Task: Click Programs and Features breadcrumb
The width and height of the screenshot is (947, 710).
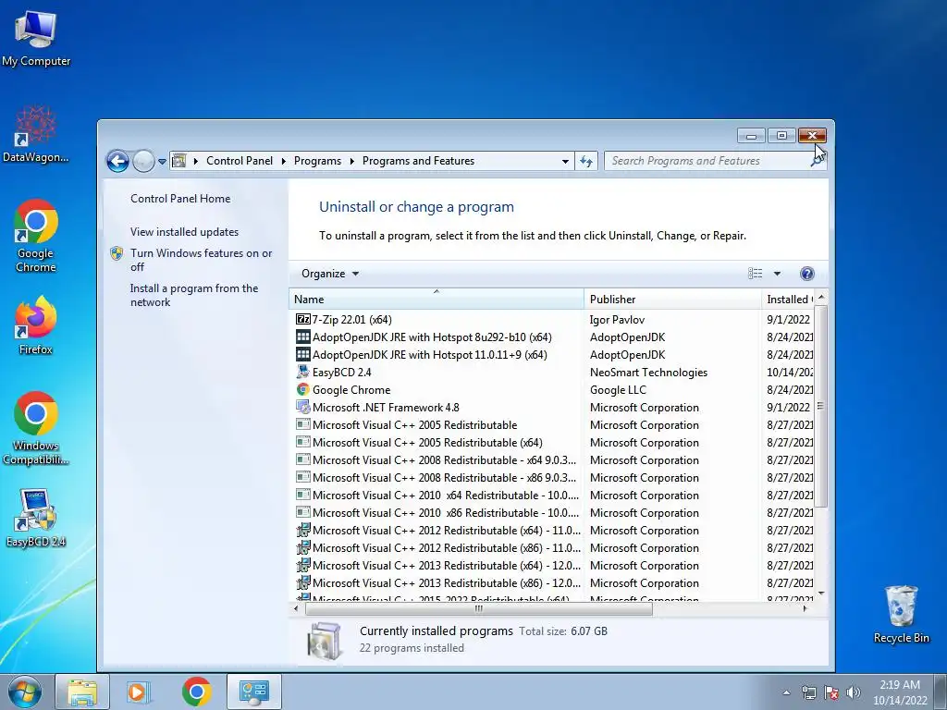Action: (x=418, y=161)
